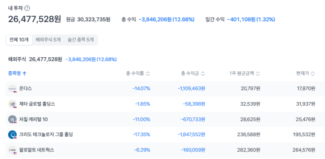The image size is (325, 159).
Task: Click the 25,476원 current price cell
Action: click(x=306, y=119)
